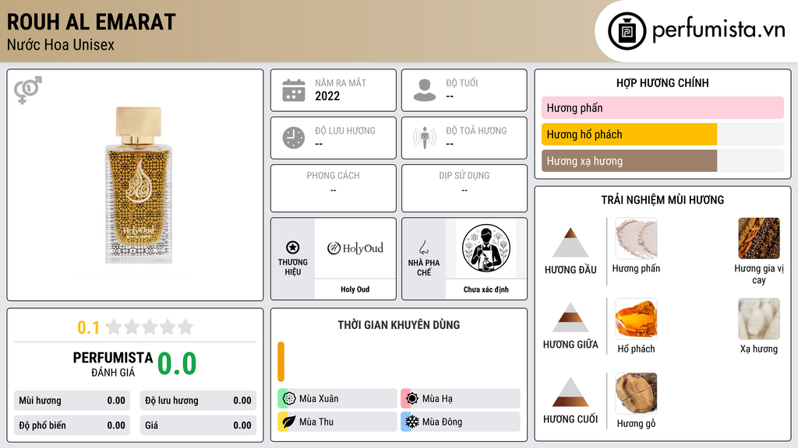Select the Mùa Hạ season chip

pos(461,399)
